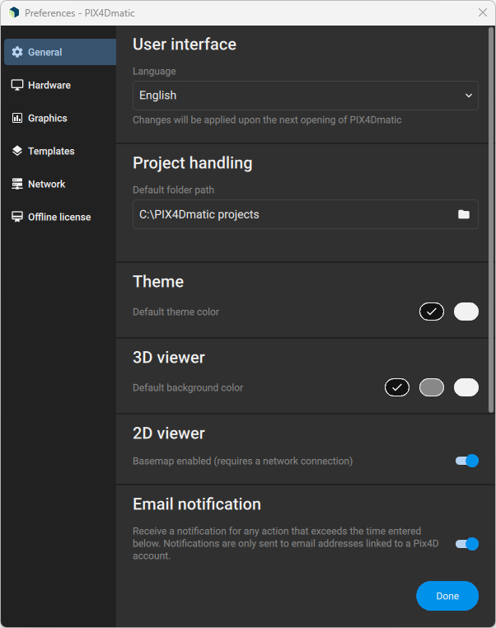Click the PIX4Dmatic logo in title bar
The height and width of the screenshot is (628, 496).
(14, 13)
